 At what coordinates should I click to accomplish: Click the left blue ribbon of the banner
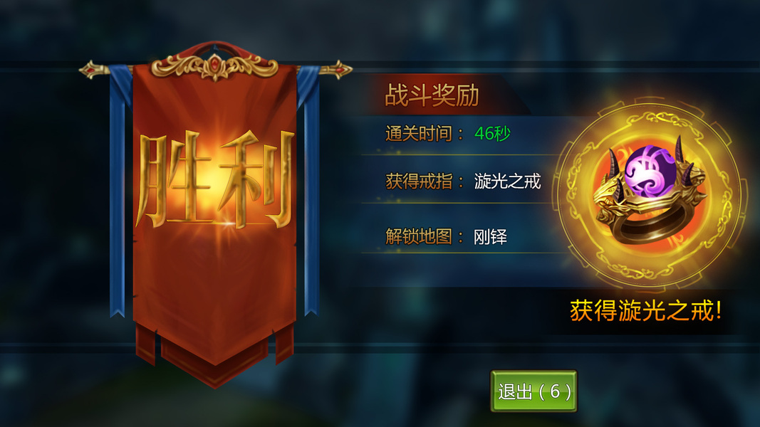point(119,189)
